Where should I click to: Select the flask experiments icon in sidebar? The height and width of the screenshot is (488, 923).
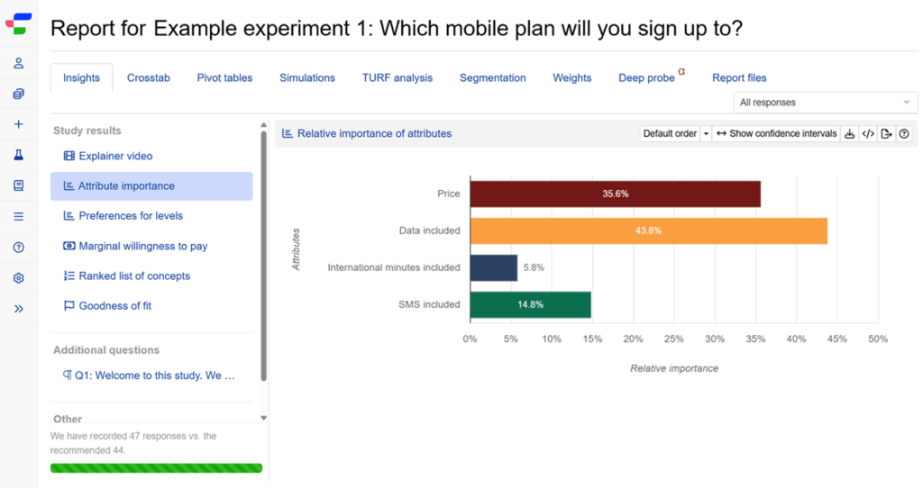[x=19, y=155]
